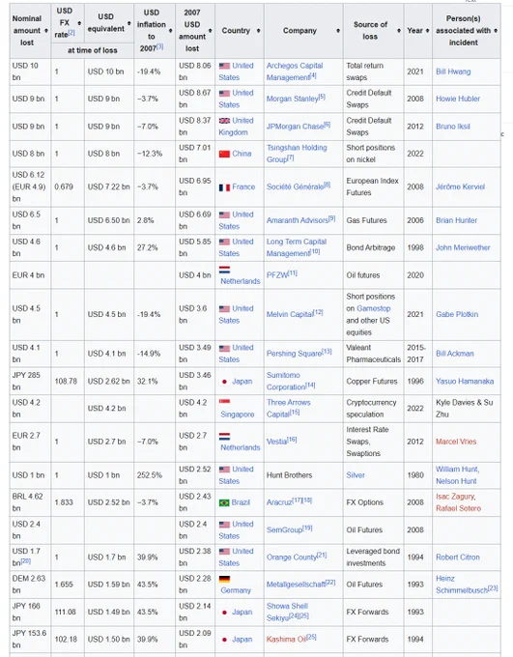
Task: Click Japan flag icon in Kashima Oil row
Action: tap(224, 640)
